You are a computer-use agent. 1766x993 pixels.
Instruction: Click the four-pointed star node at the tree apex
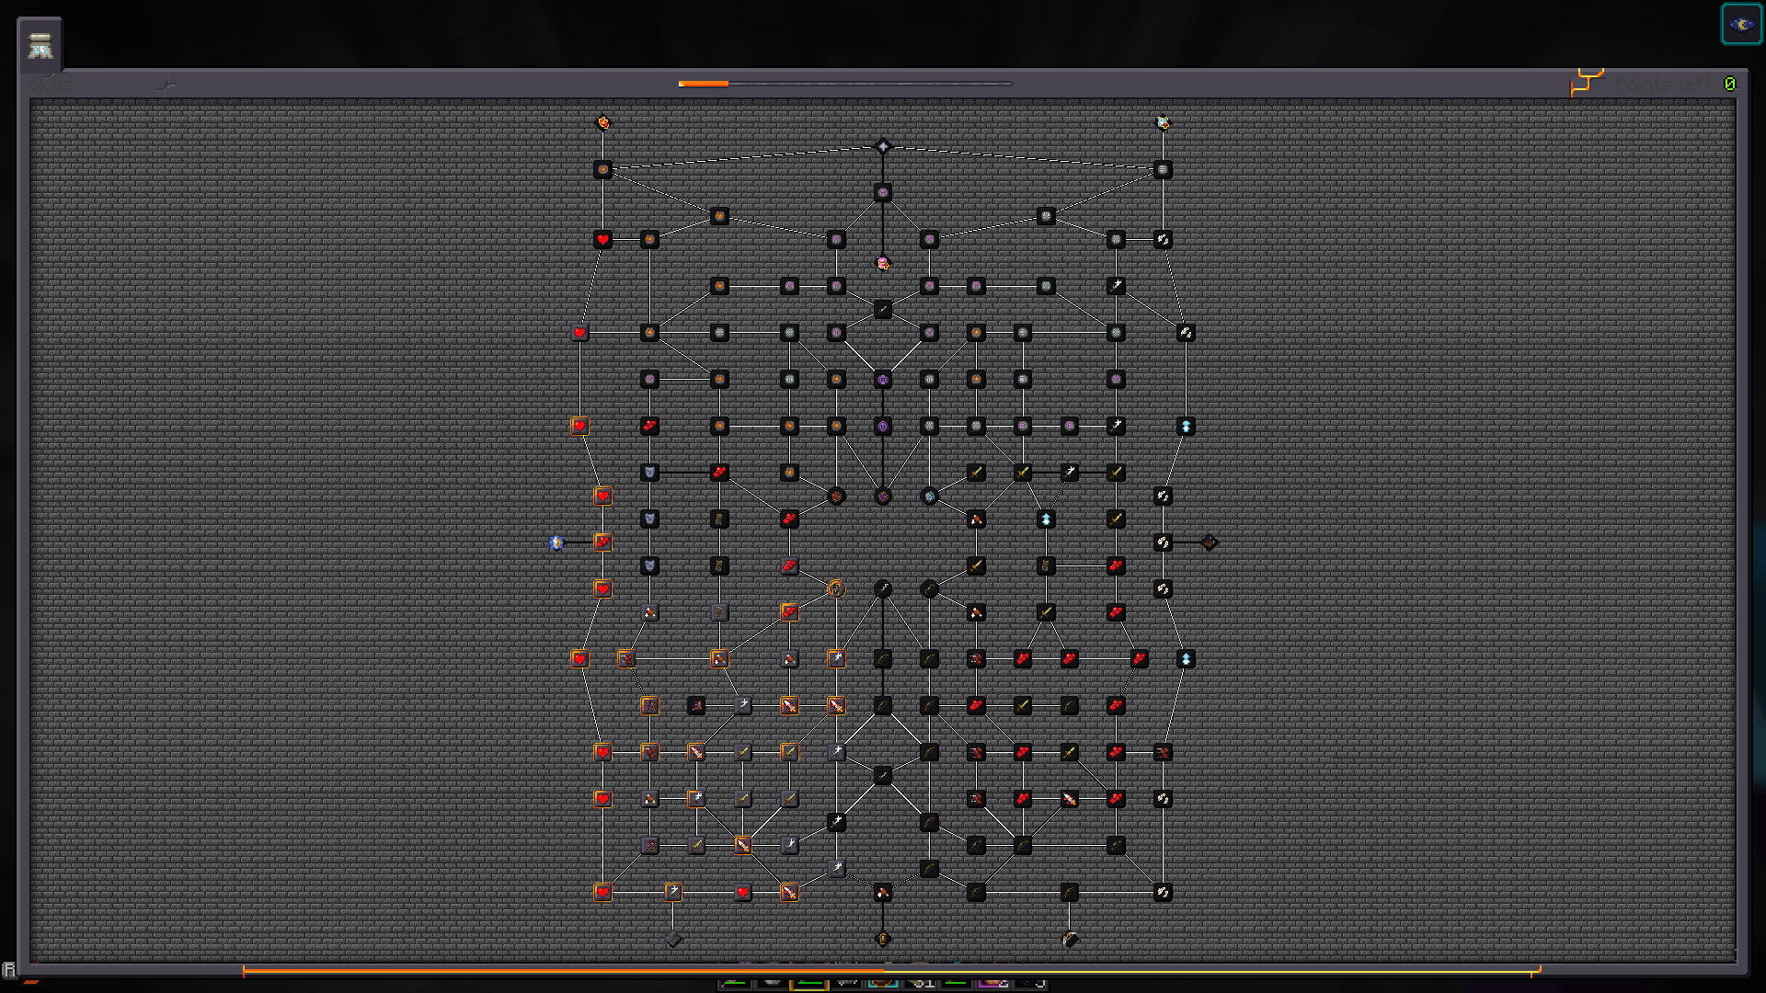883,146
